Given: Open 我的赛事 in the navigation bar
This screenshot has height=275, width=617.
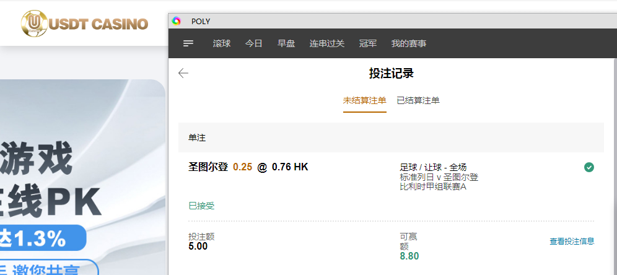Looking at the screenshot, I should [x=409, y=43].
